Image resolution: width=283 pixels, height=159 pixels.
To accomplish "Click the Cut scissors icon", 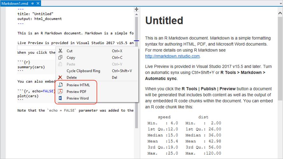I will point(60,51).
